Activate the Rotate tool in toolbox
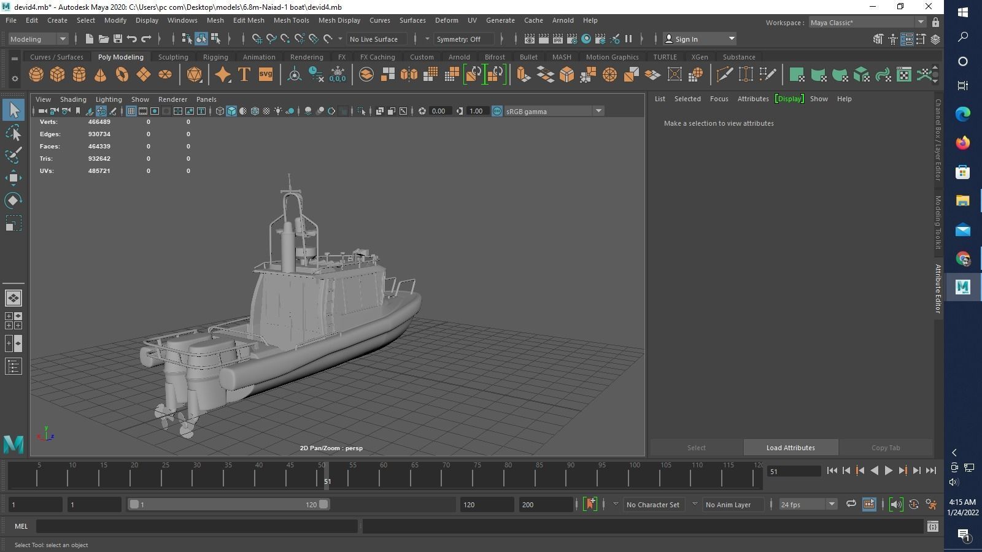982x552 pixels. coord(14,201)
